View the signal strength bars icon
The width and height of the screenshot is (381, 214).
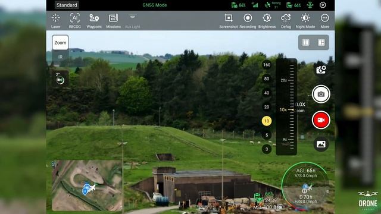tap(255, 5)
